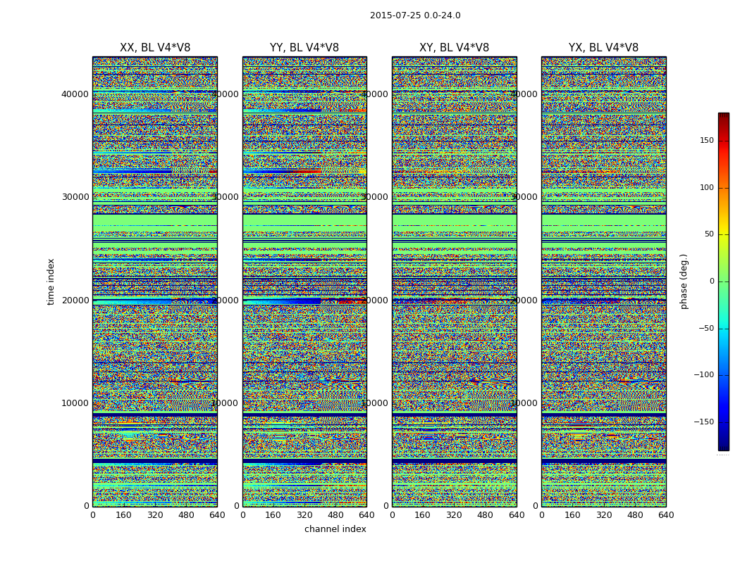Click the 10000 y-tick of XY panel

[375, 403]
